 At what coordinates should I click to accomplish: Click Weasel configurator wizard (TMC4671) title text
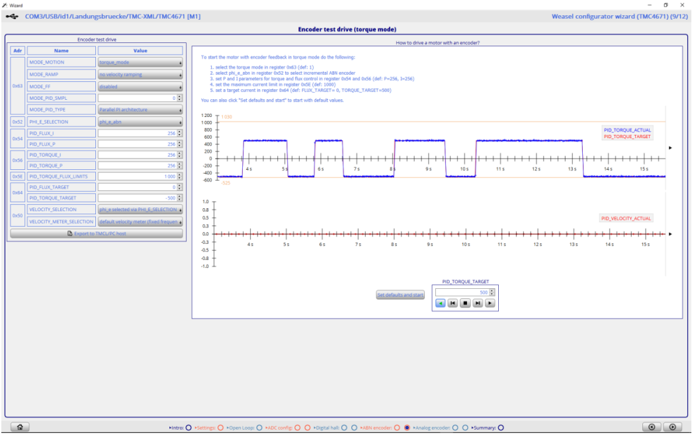[x=620, y=17]
